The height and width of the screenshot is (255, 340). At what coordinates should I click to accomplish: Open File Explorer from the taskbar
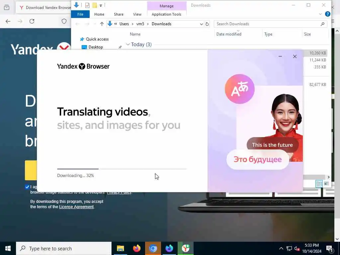[120, 248]
